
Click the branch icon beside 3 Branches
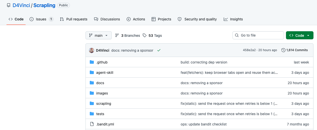coord(117,36)
